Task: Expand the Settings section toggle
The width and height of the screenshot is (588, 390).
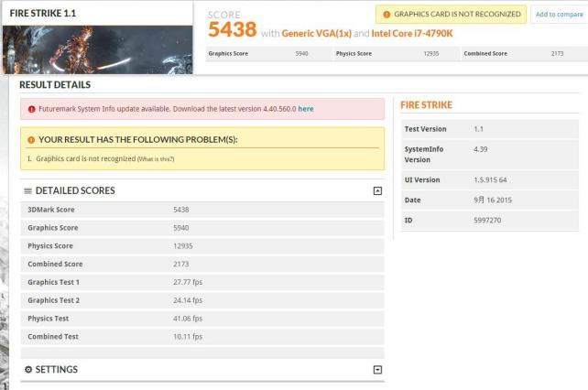Action: point(377,370)
